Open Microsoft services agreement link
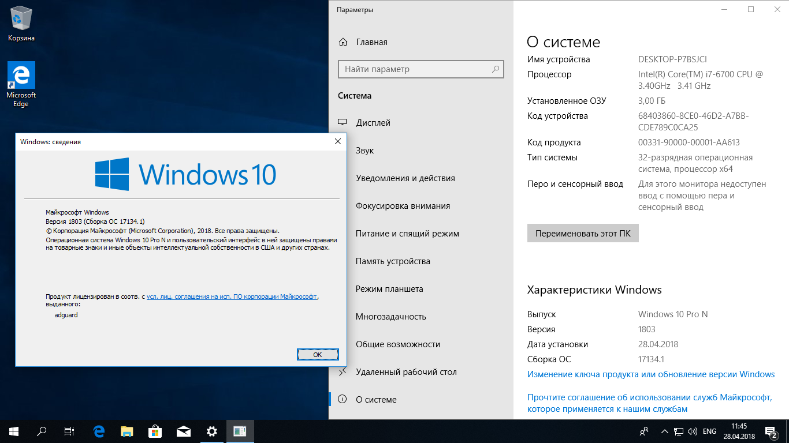 click(650, 403)
